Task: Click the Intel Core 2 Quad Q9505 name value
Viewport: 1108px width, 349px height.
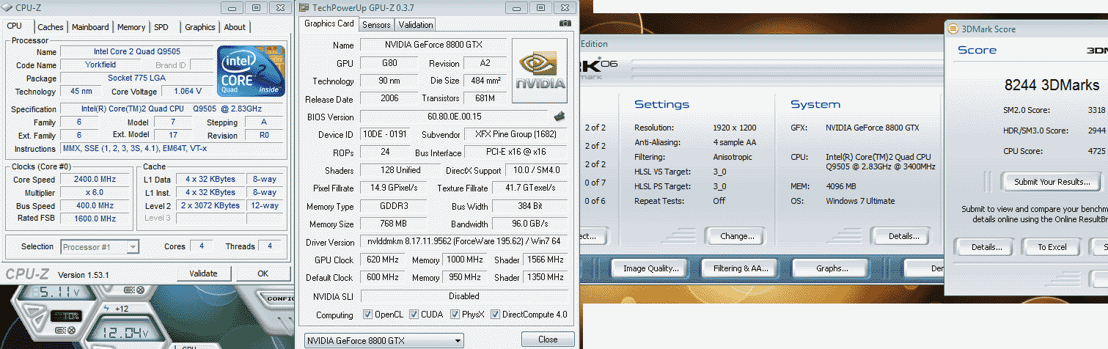Action: (x=136, y=52)
